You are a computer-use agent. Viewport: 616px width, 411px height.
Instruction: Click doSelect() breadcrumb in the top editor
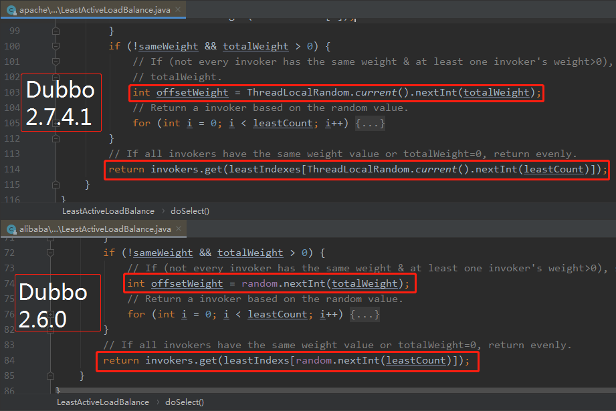coord(190,211)
